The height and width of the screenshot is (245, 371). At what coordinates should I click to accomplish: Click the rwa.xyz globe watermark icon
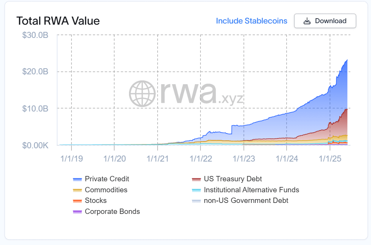pos(142,94)
